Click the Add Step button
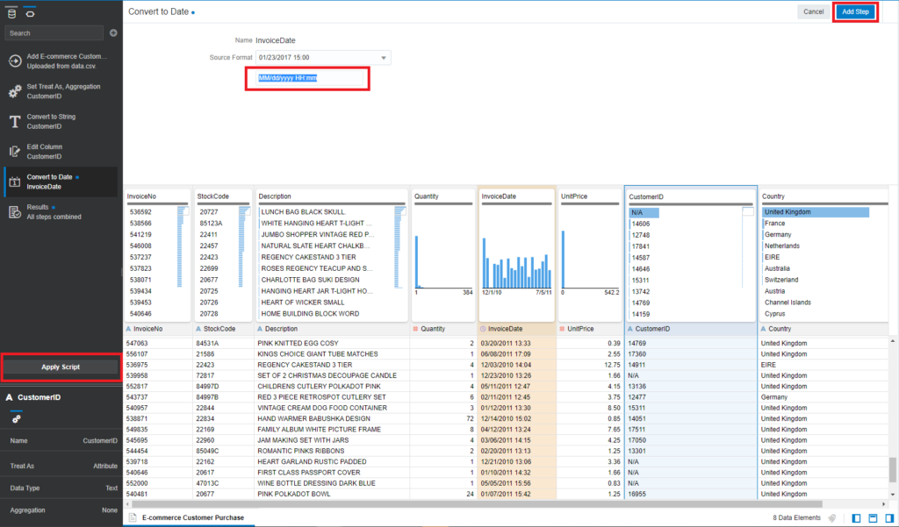Image resolution: width=899 pixels, height=527 pixels. tap(855, 12)
